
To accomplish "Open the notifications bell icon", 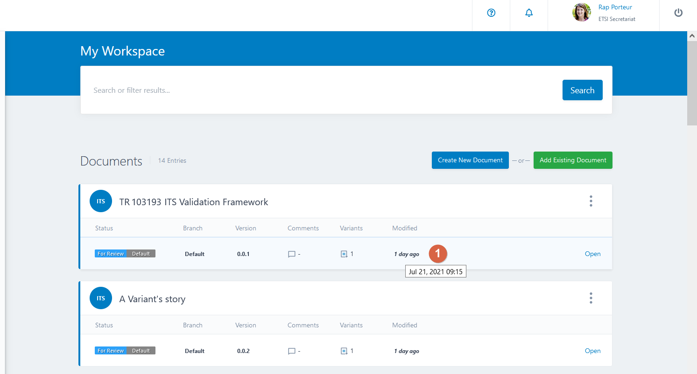I will [x=529, y=13].
